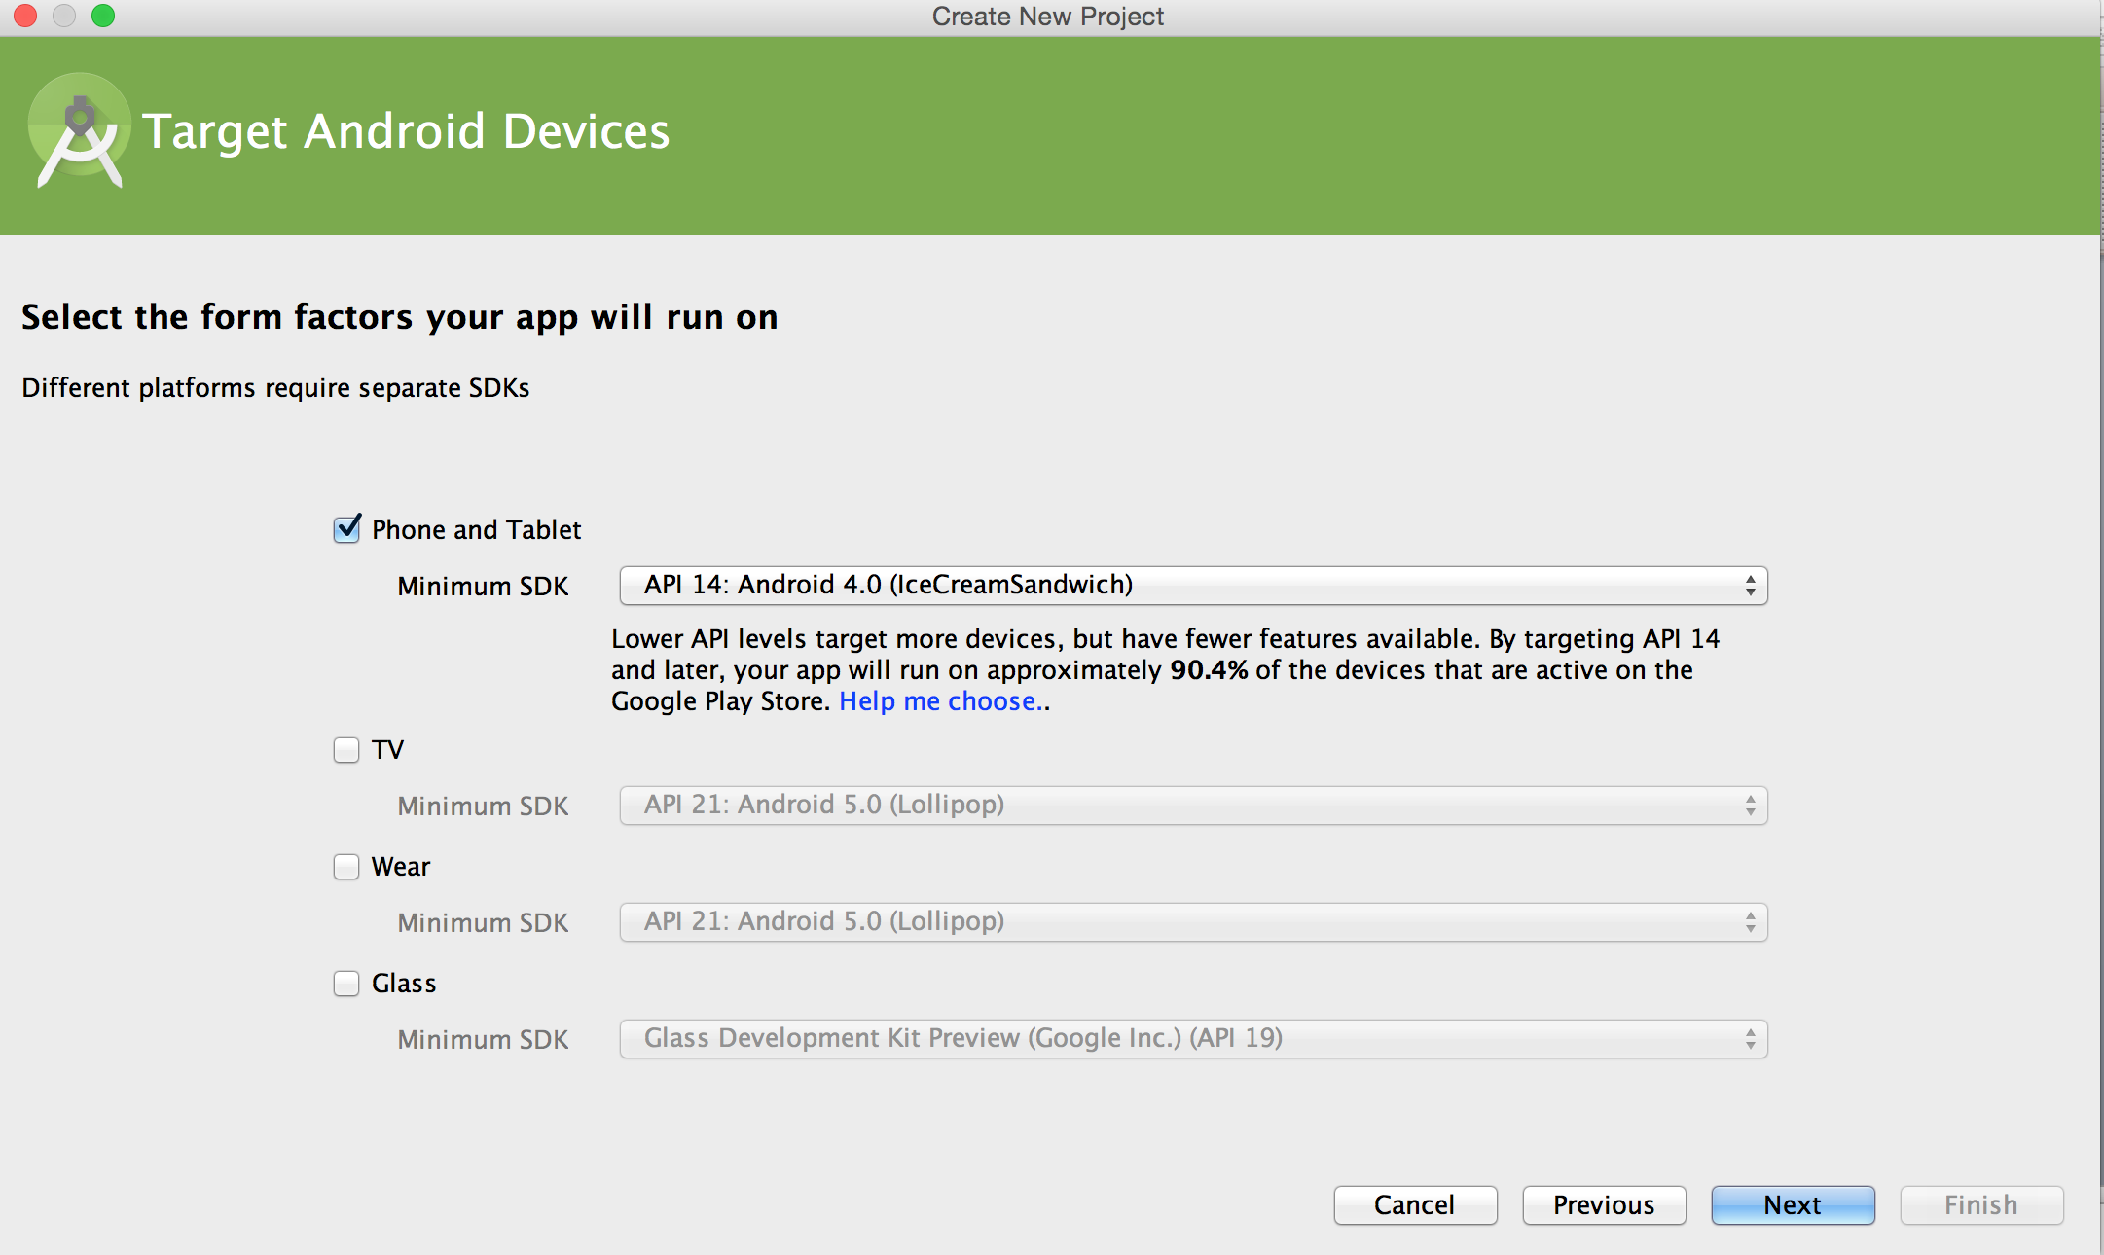This screenshot has height=1255, width=2104.
Task: Click the Target Android Devices heading
Action: coord(406,131)
